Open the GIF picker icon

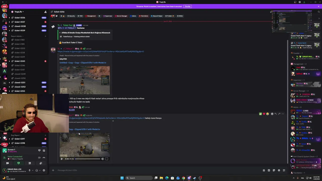269,170
